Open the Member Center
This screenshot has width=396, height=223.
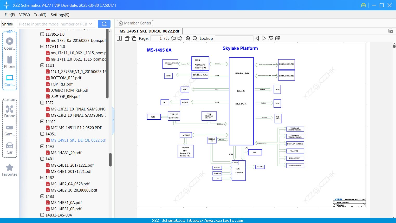[135, 23]
